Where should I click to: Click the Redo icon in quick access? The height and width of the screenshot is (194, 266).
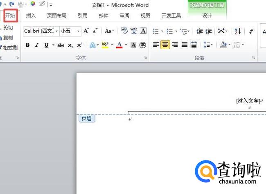tap(12, 4)
